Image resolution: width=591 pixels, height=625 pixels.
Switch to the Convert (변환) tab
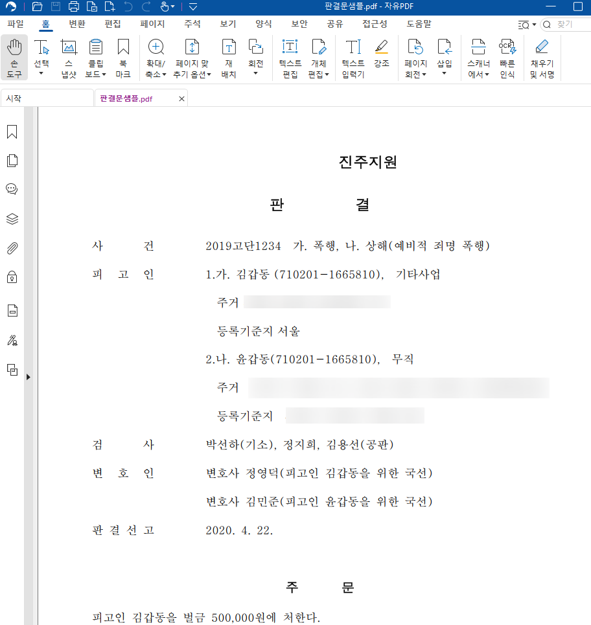click(77, 24)
